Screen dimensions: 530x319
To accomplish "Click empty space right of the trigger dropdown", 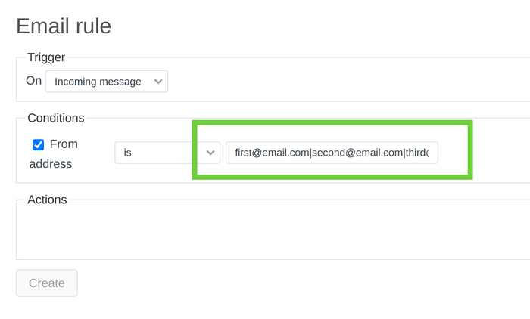I will (341, 82).
